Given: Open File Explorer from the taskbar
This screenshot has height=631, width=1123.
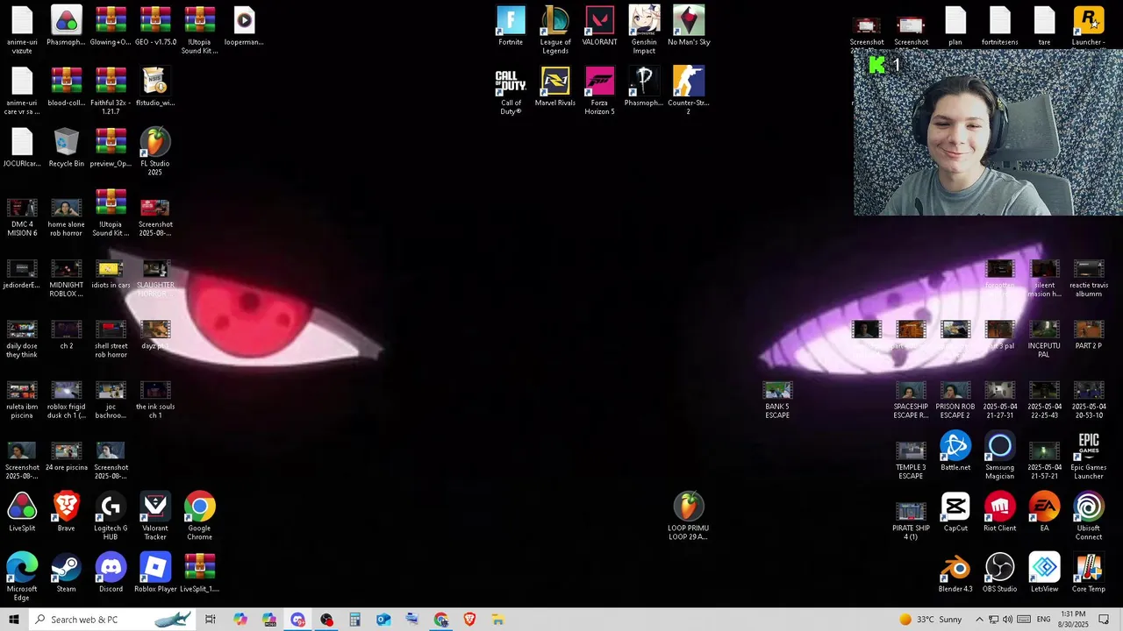Looking at the screenshot, I should coord(497,620).
